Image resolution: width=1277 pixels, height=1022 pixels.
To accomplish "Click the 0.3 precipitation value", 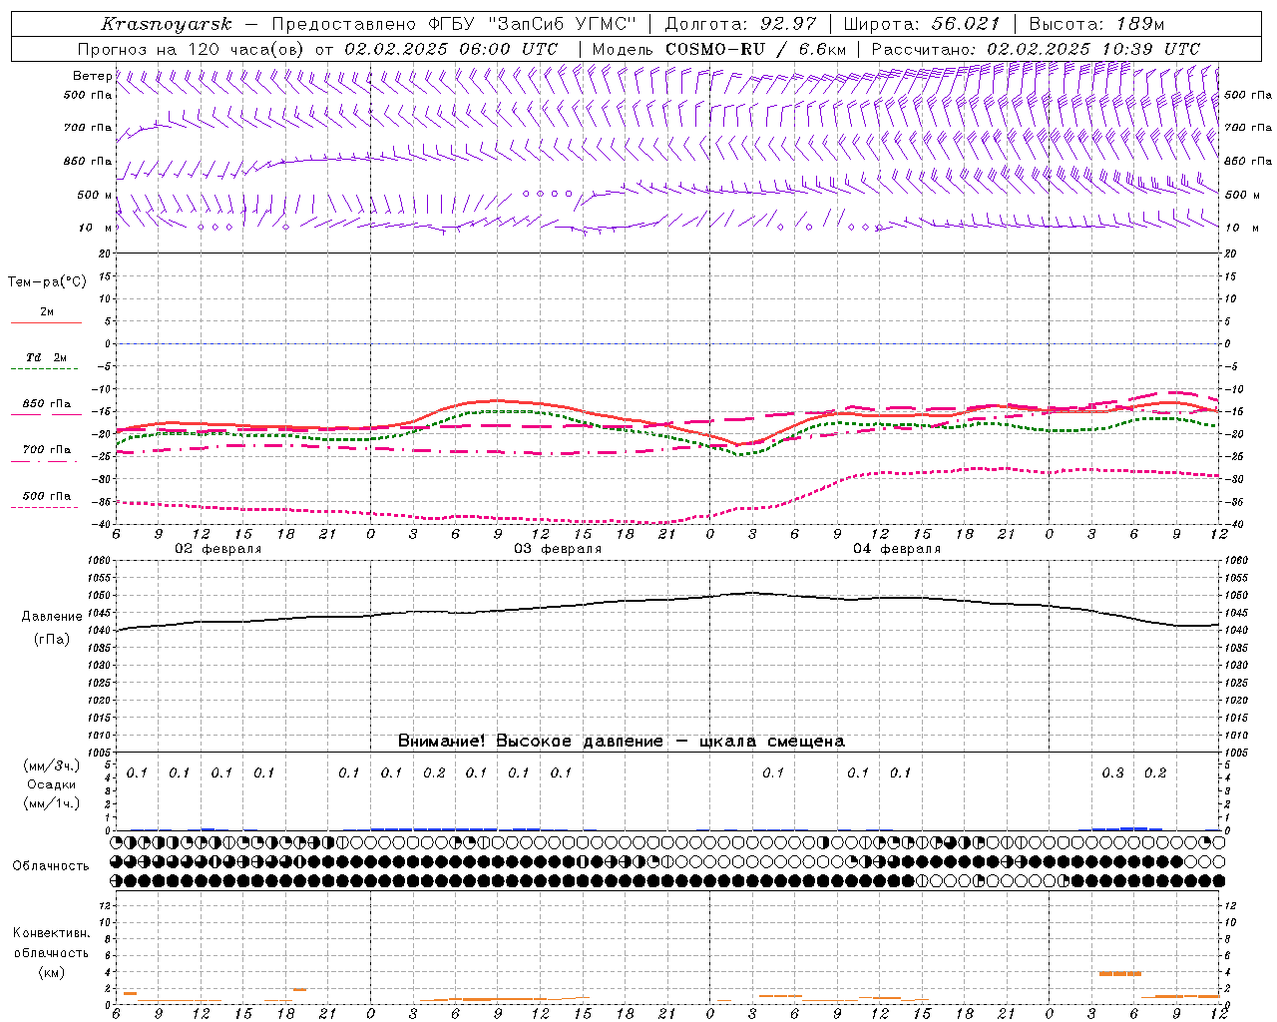I will point(1112,773).
